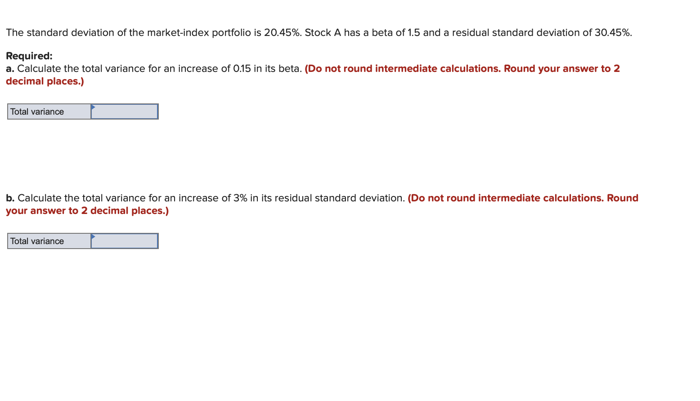Viewport: 700px width, 401px height.
Task: Click the shaded header cell of part a table
Action: 49,111
